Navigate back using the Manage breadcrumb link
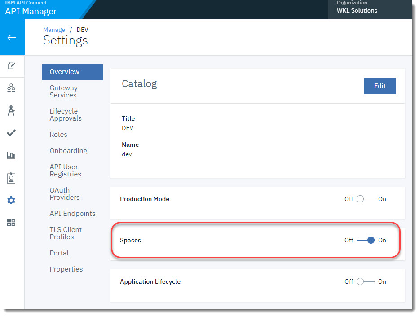 click(x=54, y=30)
